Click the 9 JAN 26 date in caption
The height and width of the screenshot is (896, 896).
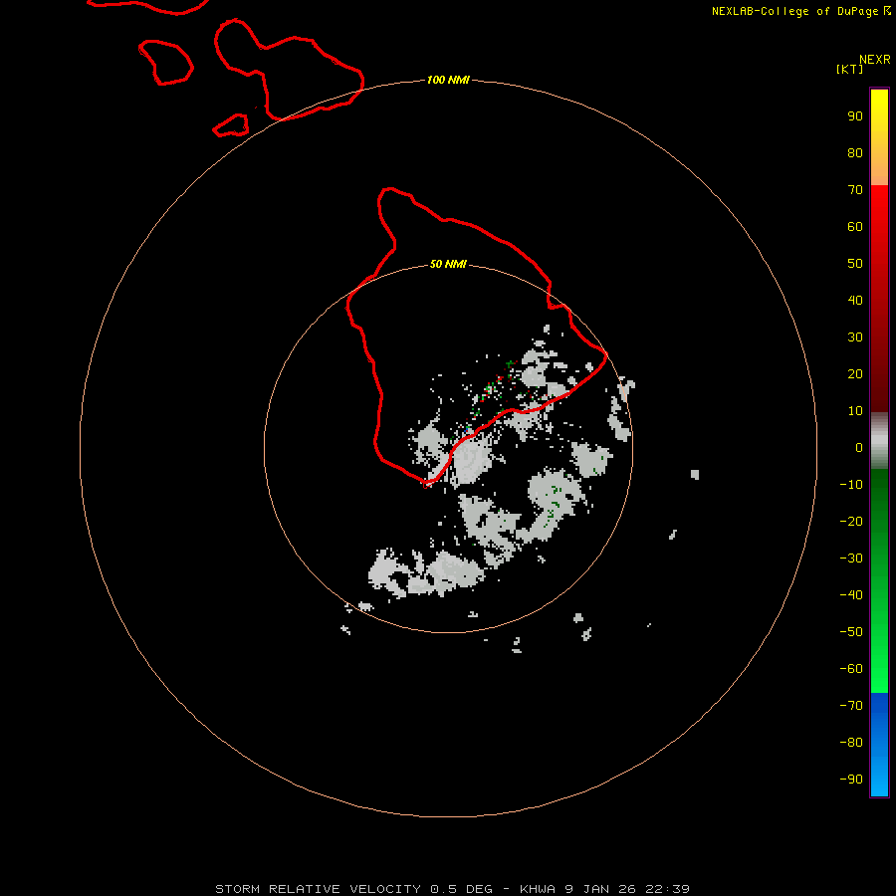click(x=600, y=889)
